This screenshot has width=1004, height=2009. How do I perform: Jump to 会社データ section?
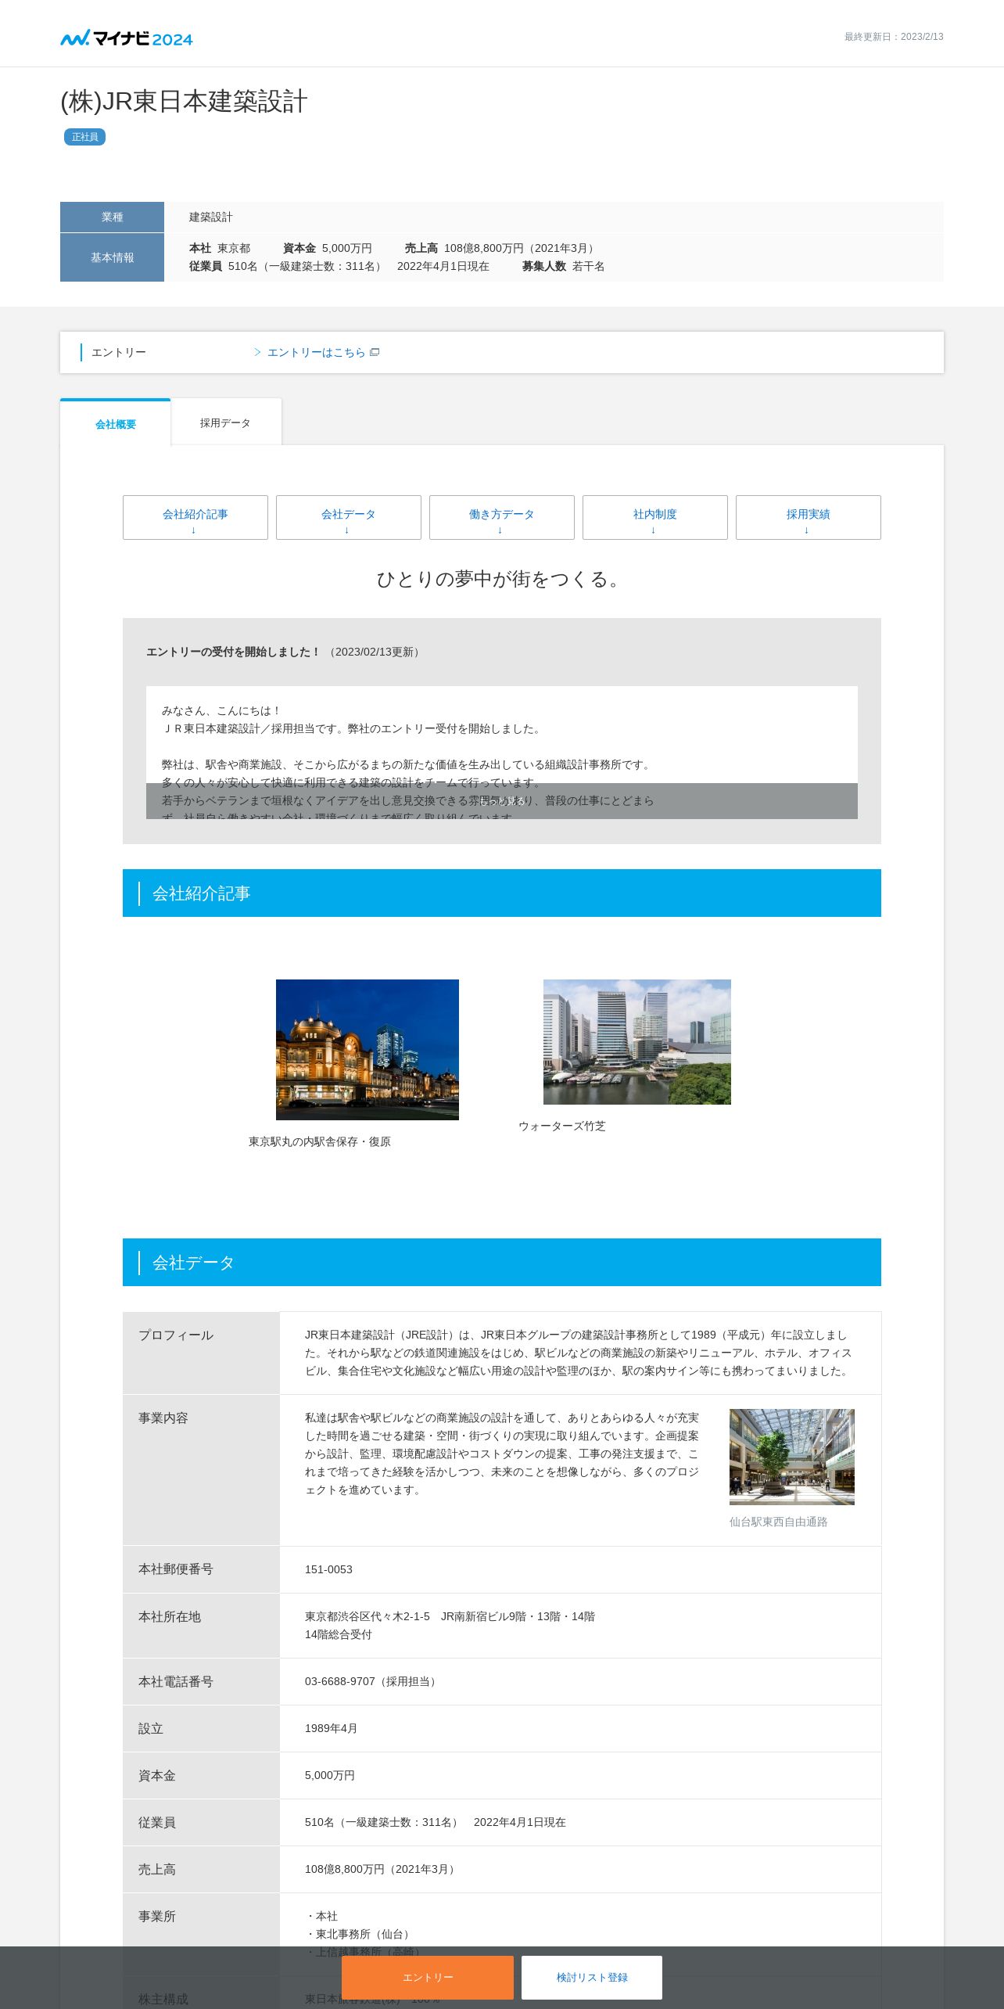[349, 517]
